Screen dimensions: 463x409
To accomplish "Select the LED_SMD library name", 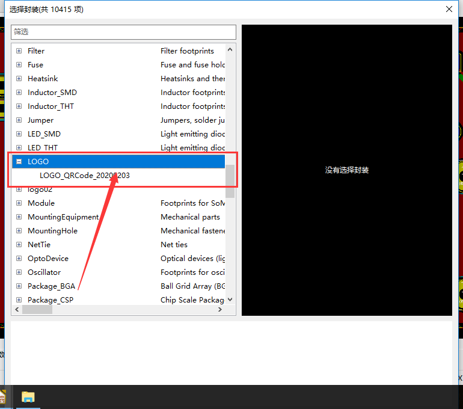I will click(x=44, y=134).
